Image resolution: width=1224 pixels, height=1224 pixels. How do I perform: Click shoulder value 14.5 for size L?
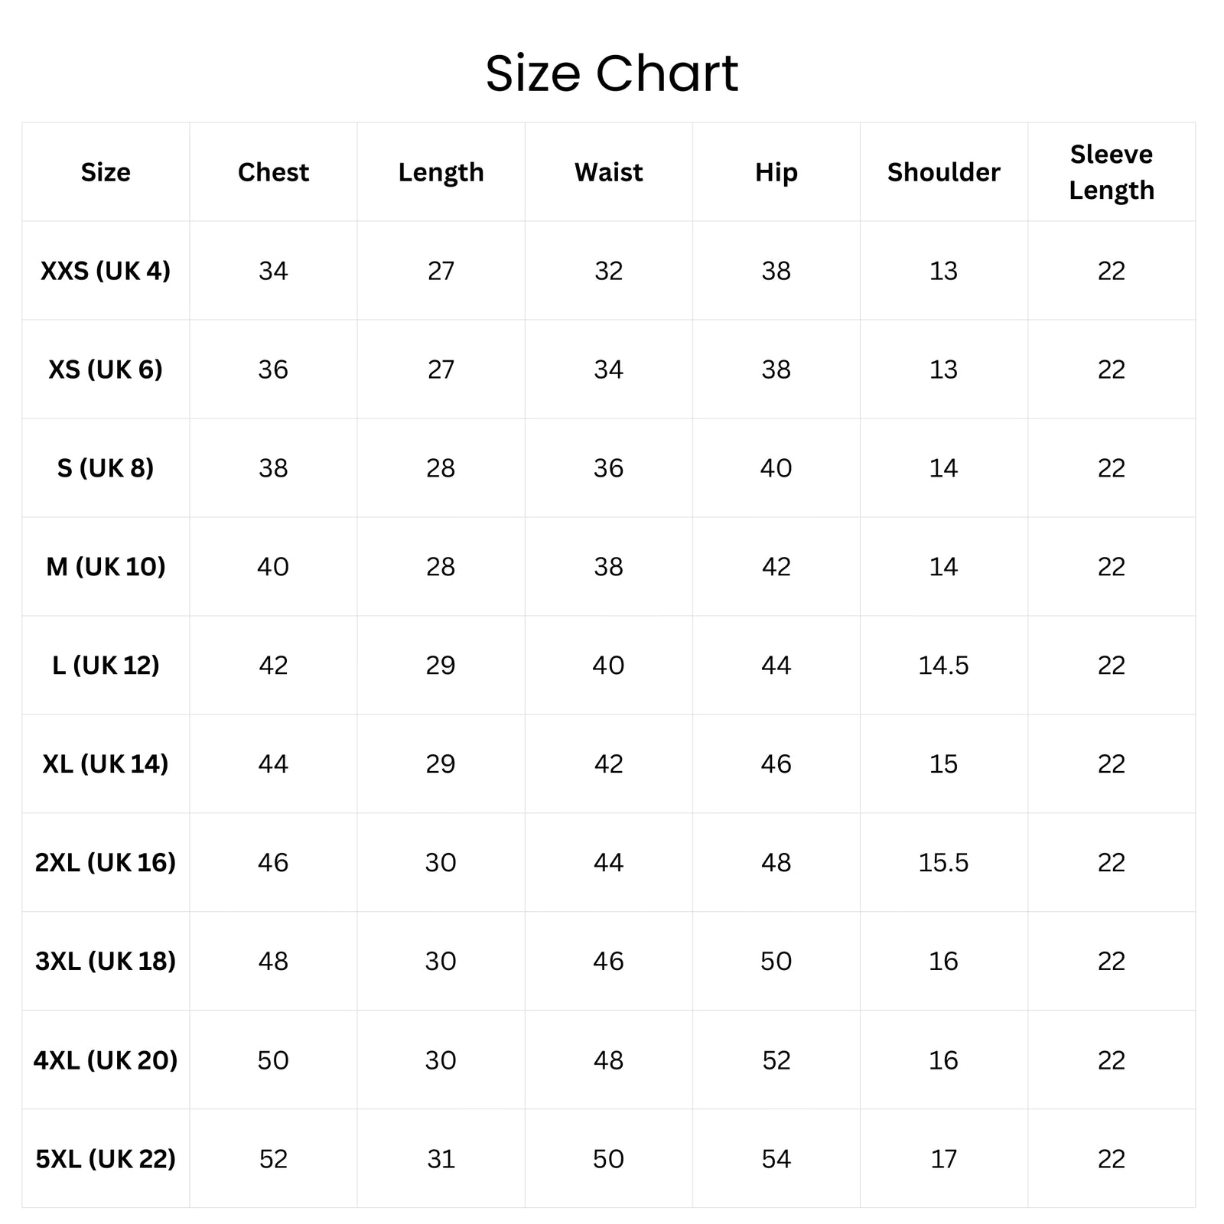coord(943,666)
